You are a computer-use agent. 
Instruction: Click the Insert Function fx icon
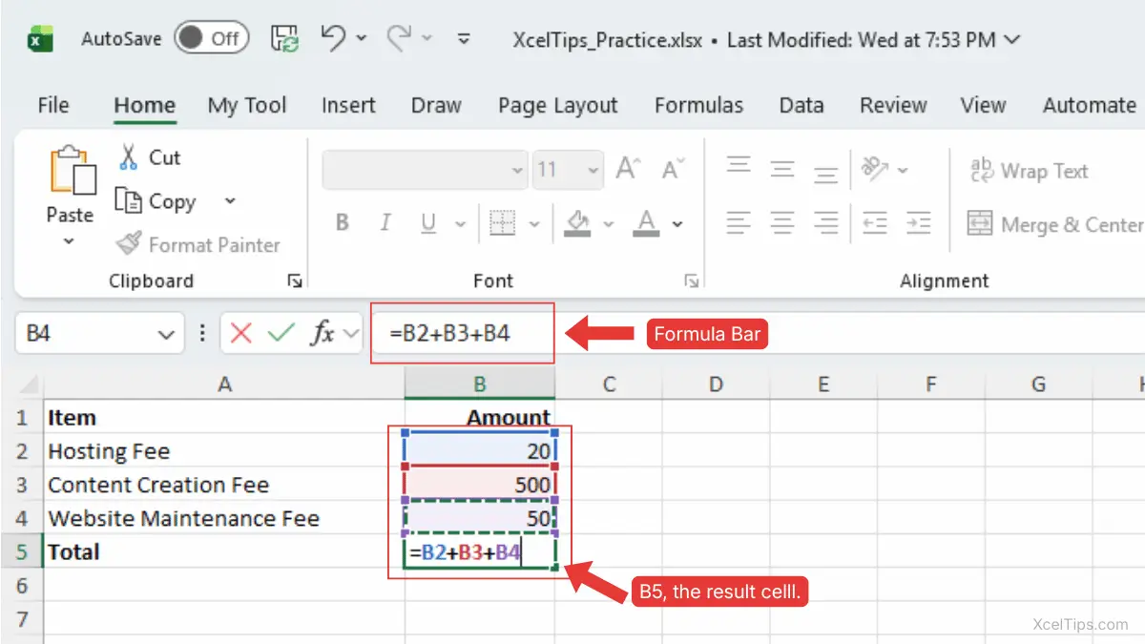[x=323, y=334]
